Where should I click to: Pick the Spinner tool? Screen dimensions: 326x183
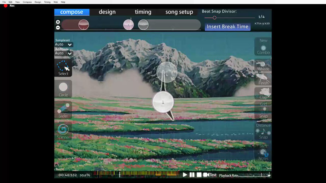[x=63, y=131]
